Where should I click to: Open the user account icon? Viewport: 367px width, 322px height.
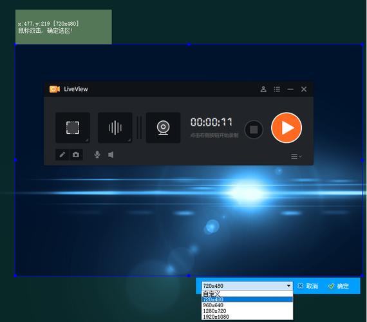point(263,90)
